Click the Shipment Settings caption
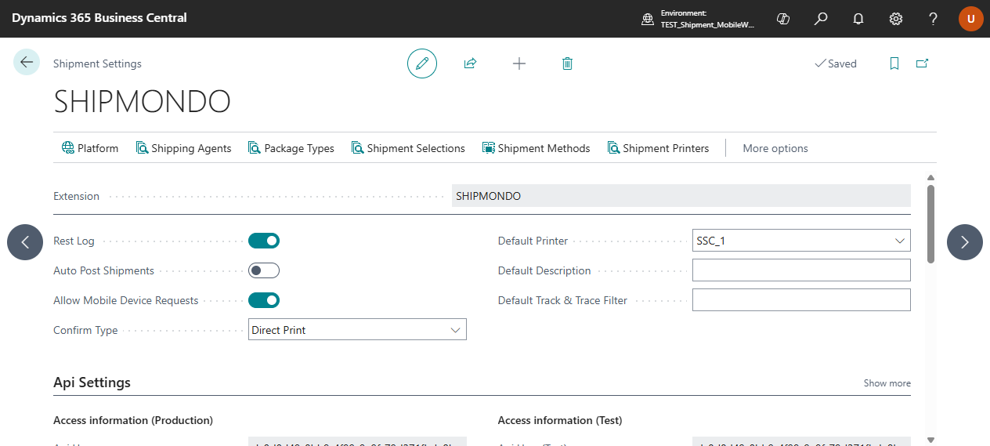Image resolution: width=990 pixels, height=446 pixels. 97,63
